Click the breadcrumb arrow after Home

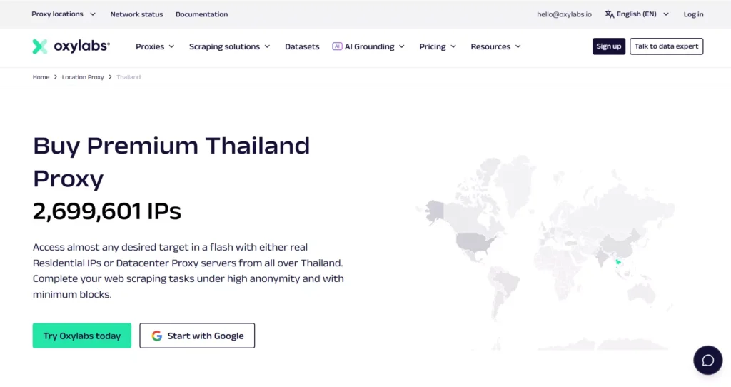(56, 77)
